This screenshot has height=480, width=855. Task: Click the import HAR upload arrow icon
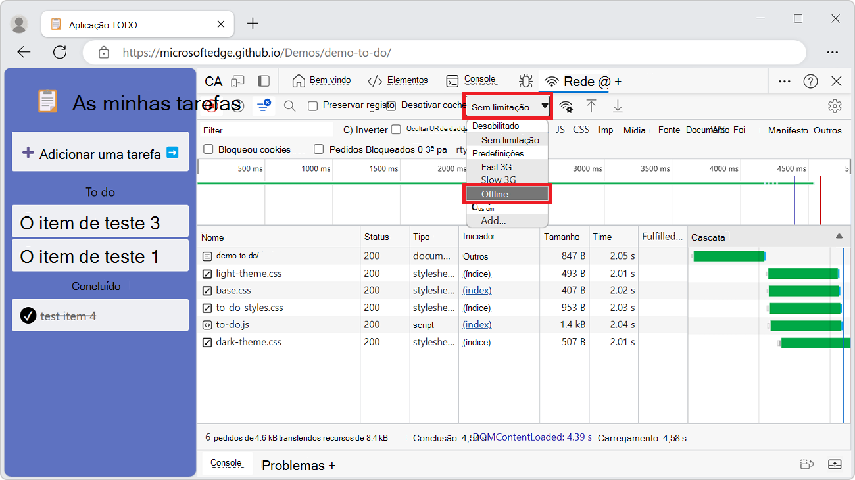click(x=591, y=107)
